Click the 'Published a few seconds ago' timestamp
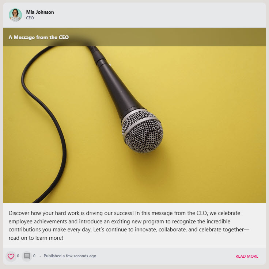Screen dimensions: 269x269 click(70, 256)
